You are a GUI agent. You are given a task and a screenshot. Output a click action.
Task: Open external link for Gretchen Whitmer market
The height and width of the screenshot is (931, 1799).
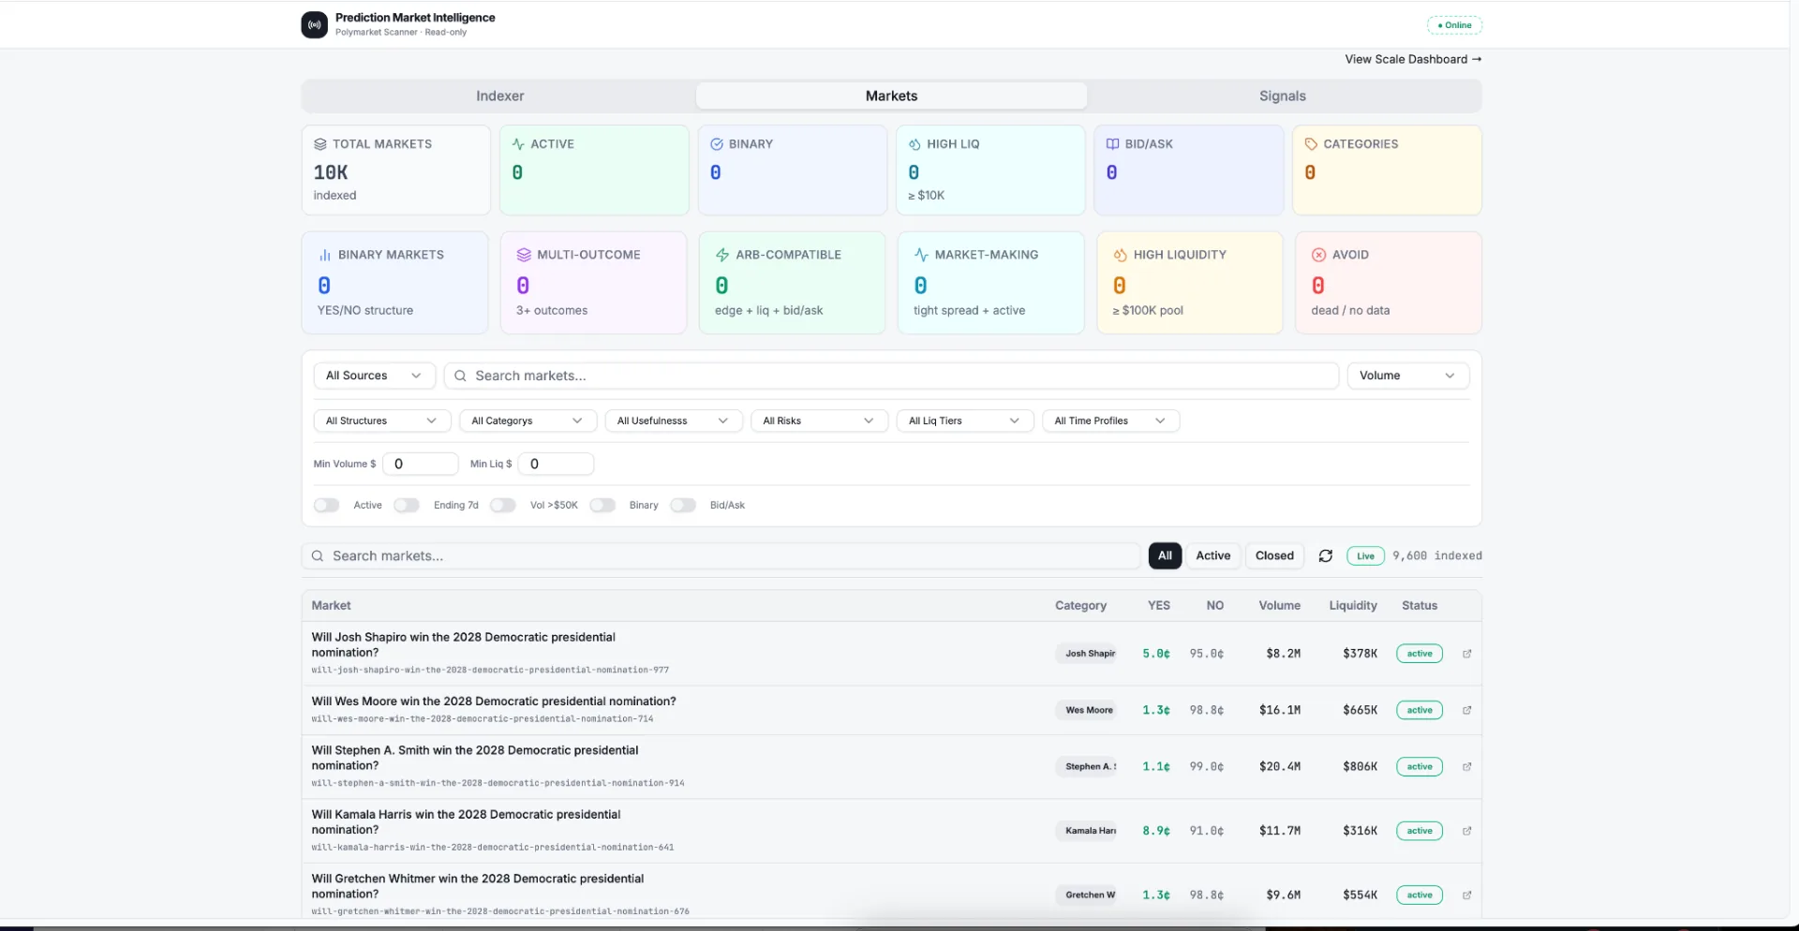[1466, 894]
